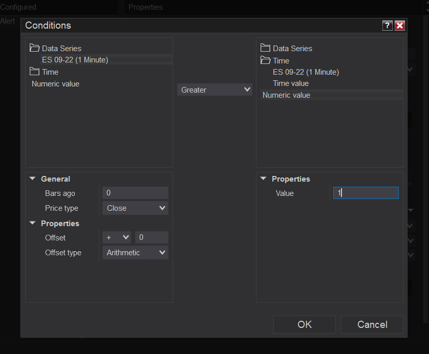Select right ES 09-22 (1 Minute) under Time
The image size is (429, 354).
pyautogui.click(x=306, y=72)
